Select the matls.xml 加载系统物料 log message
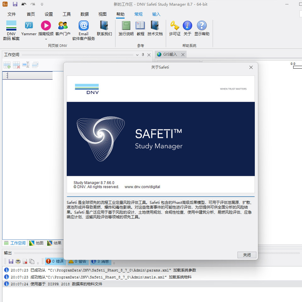302x302 pixels. (x=152, y=277)
